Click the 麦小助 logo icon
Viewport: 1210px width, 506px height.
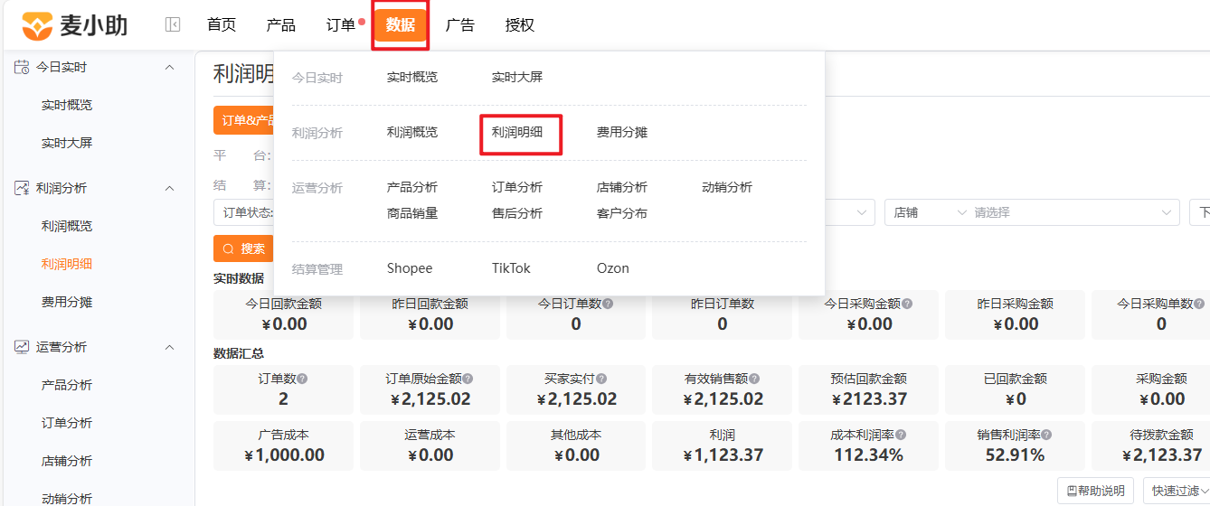(37, 25)
